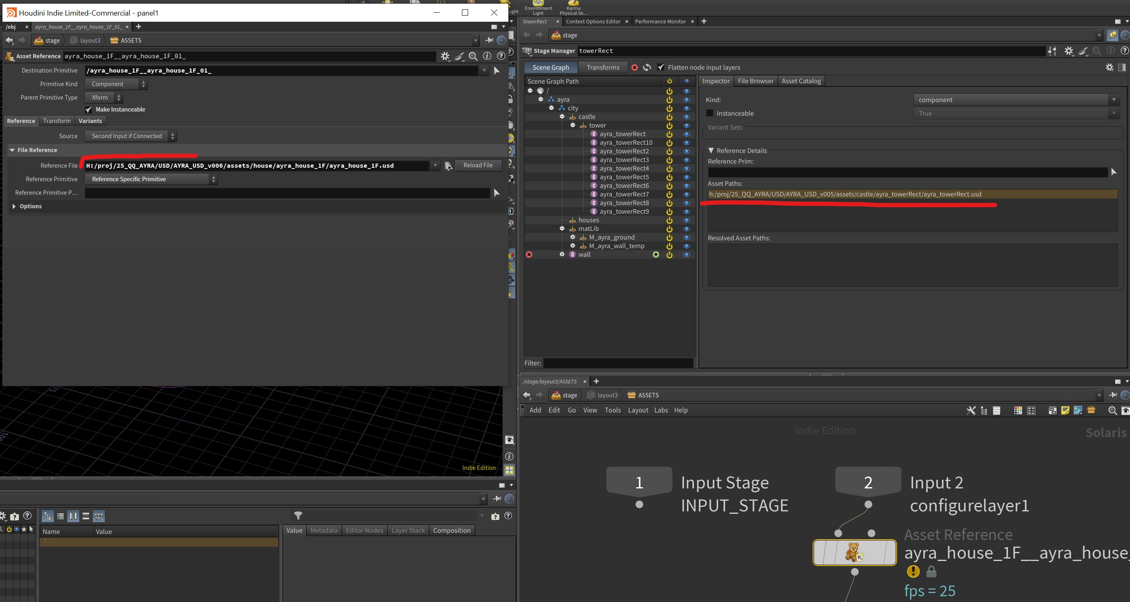The width and height of the screenshot is (1130, 602).
Task: Click the TRS display icon in details toolbar
Action: tap(99, 517)
